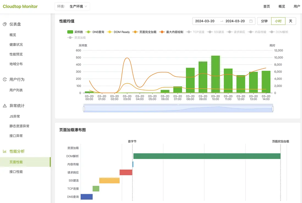302x203 pixels.
Task: Open the 健康状况 sidebar link
Action: [x=16, y=45]
